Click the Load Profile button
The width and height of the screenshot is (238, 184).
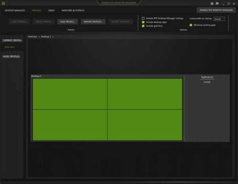pos(20,22)
